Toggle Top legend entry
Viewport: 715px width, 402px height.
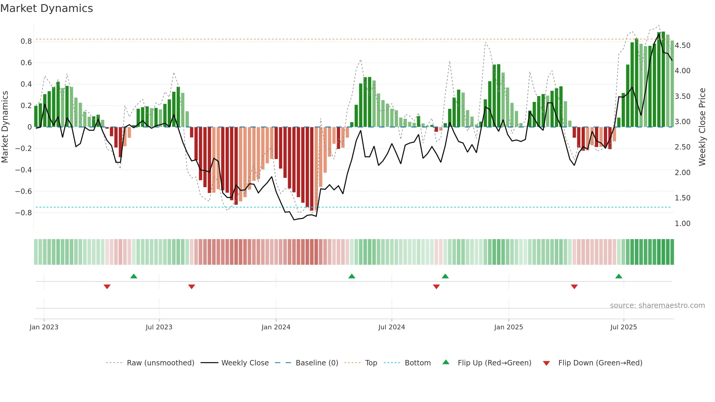tap(361, 363)
